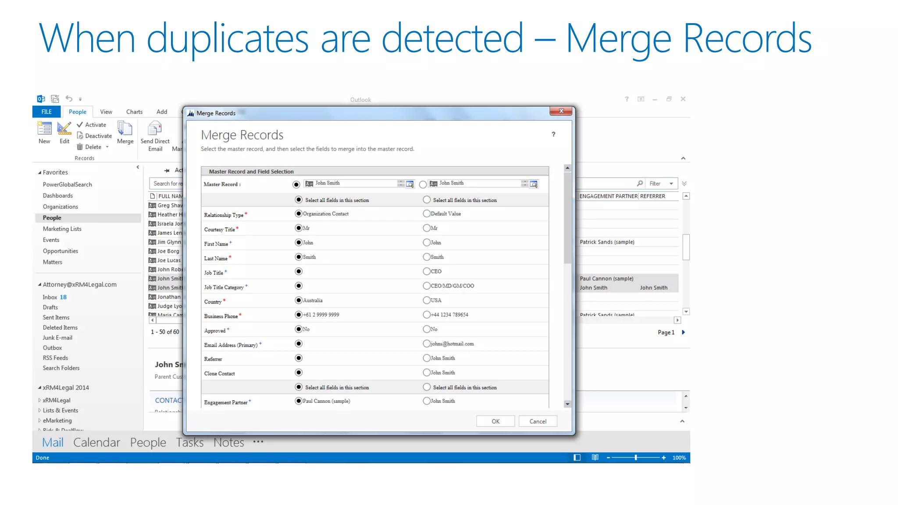
Task: Click the Undo arrow in quick access
Action: [x=69, y=99]
